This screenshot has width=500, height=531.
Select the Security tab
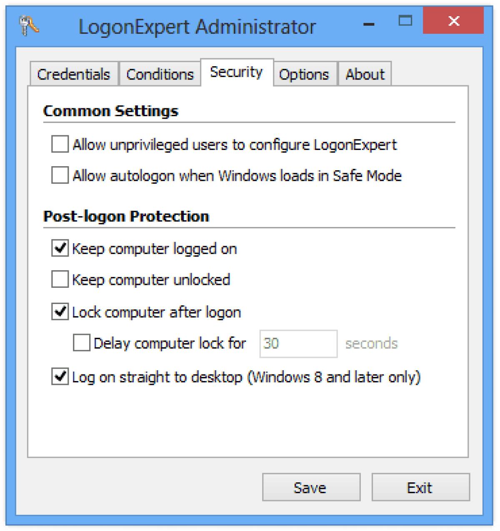pos(236,72)
